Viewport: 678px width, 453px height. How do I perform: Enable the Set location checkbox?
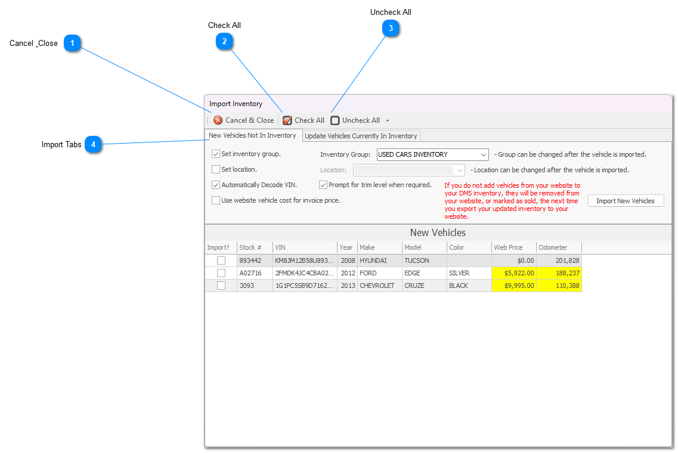216,169
